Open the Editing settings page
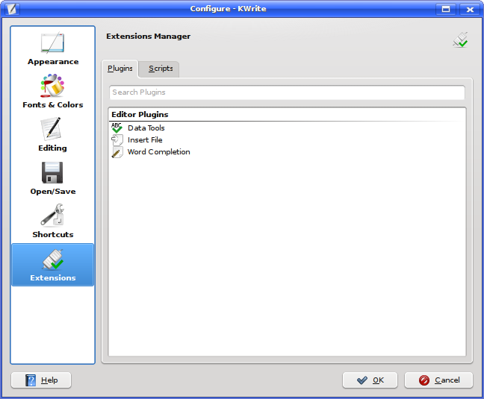 pos(53,135)
